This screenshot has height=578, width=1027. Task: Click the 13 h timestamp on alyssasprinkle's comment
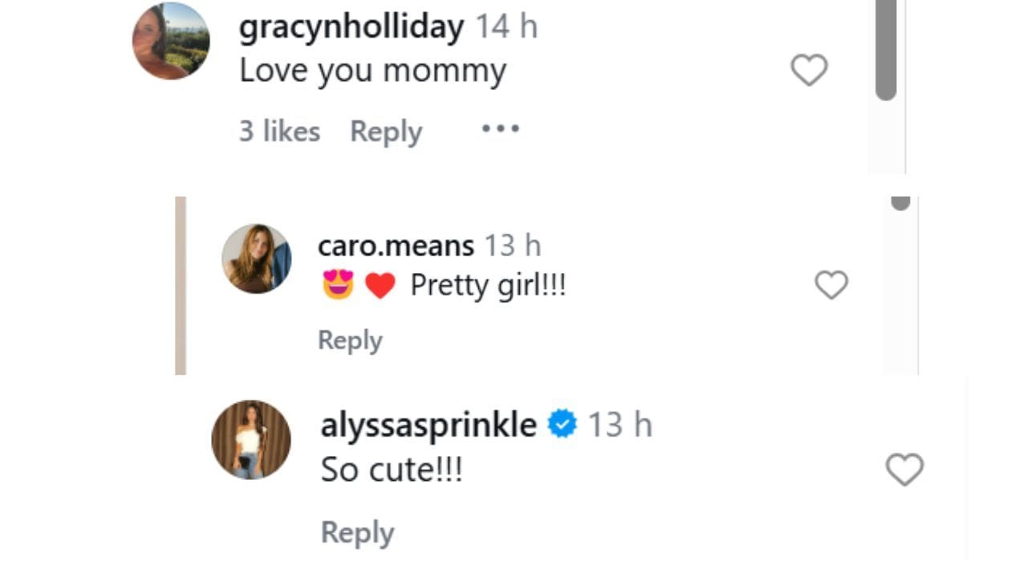click(620, 425)
